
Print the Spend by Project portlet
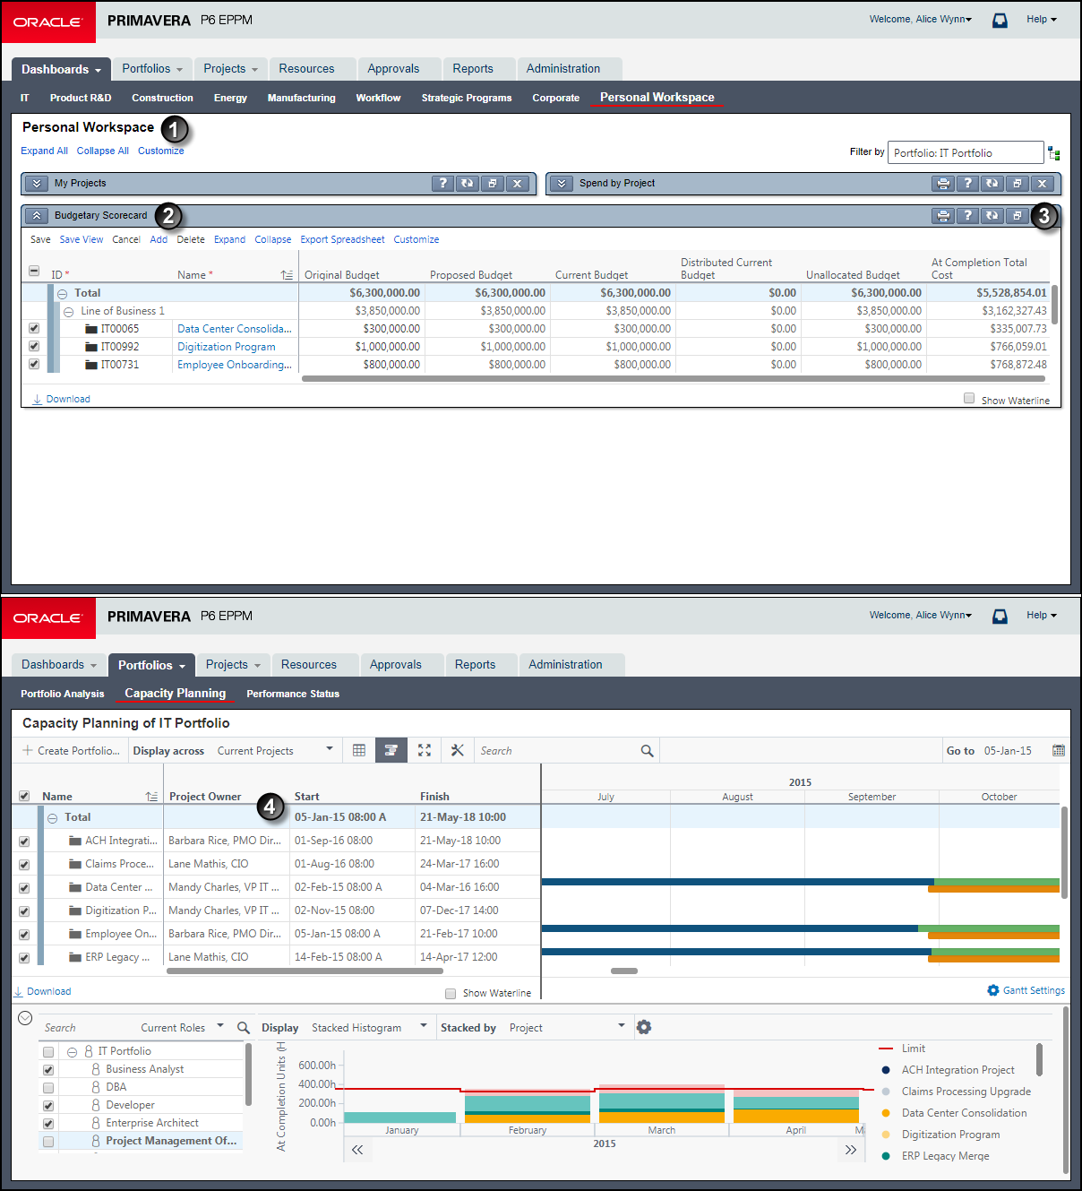click(943, 184)
